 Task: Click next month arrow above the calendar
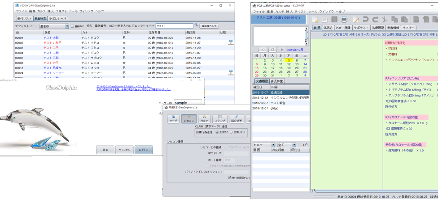[x=282, y=50]
